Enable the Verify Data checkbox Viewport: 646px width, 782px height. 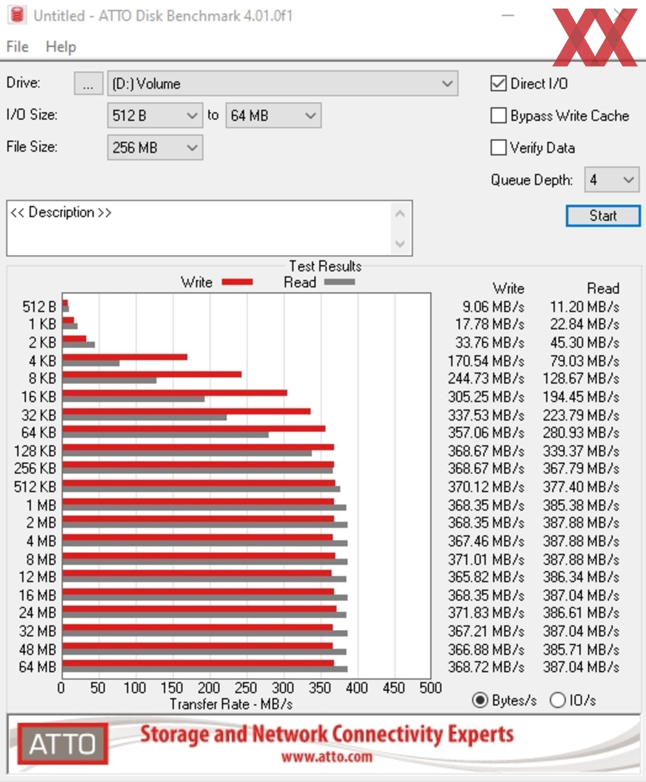pyautogui.click(x=498, y=147)
